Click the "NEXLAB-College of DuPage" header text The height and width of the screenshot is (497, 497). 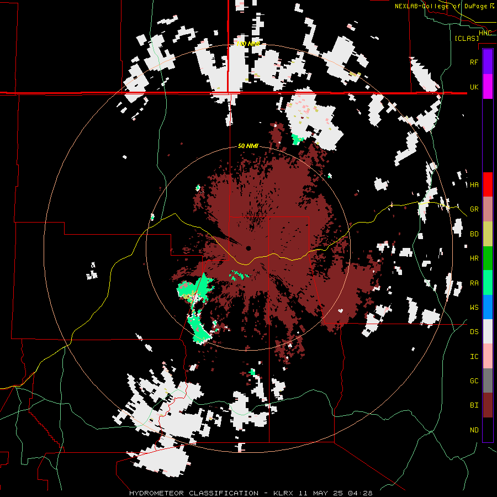coord(441,6)
